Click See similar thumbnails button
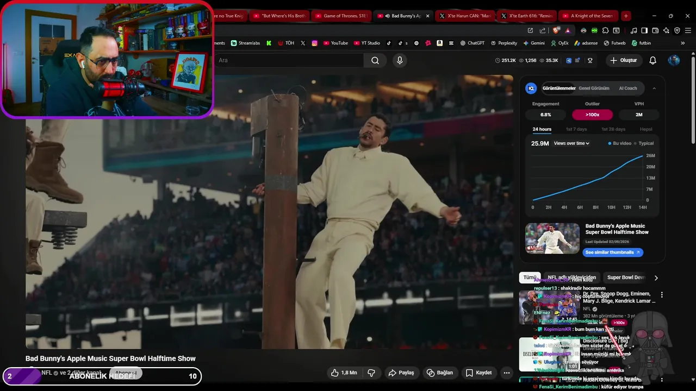 point(613,253)
